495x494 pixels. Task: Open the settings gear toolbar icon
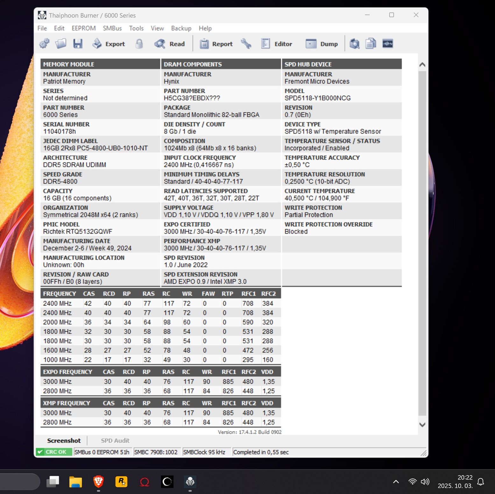pyautogui.click(x=44, y=44)
